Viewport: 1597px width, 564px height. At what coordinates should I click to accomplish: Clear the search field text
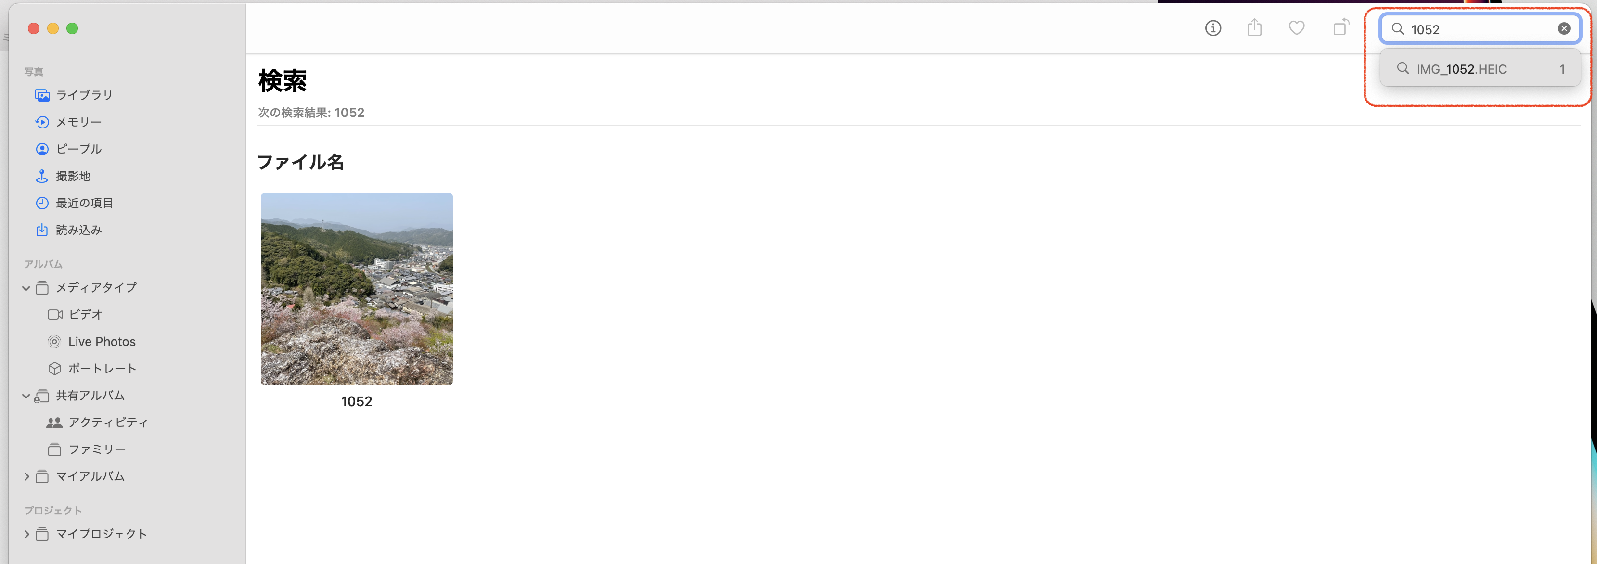tap(1563, 28)
